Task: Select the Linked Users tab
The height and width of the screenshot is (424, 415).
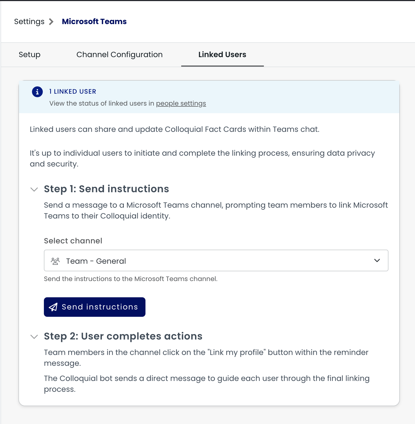Action: pyautogui.click(x=222, y=55)
